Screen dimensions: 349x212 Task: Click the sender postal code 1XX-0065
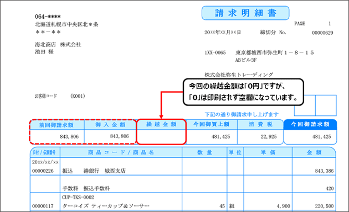215,53
